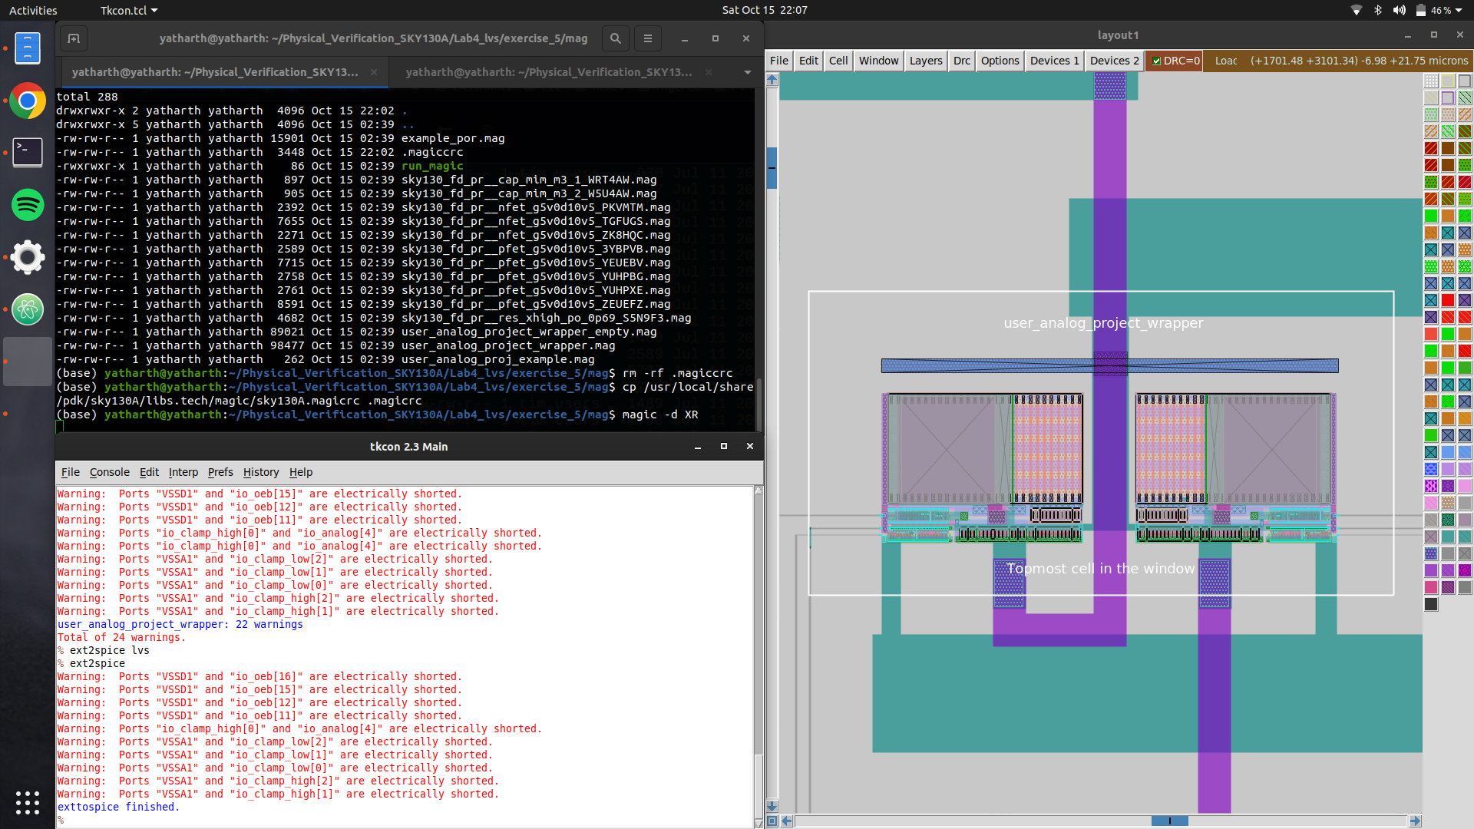This screenshot has width=1474, height=829.
Task: Open Magic Cell menu
Action: coord(838,61)
